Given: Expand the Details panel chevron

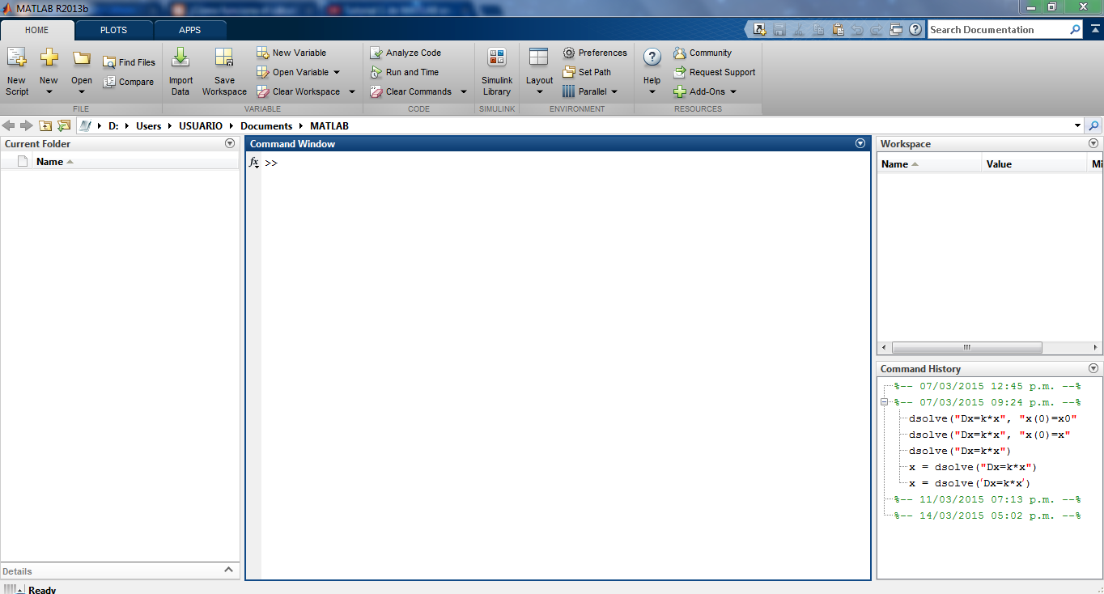Looking at the screenshot, I should coord(229,571).
